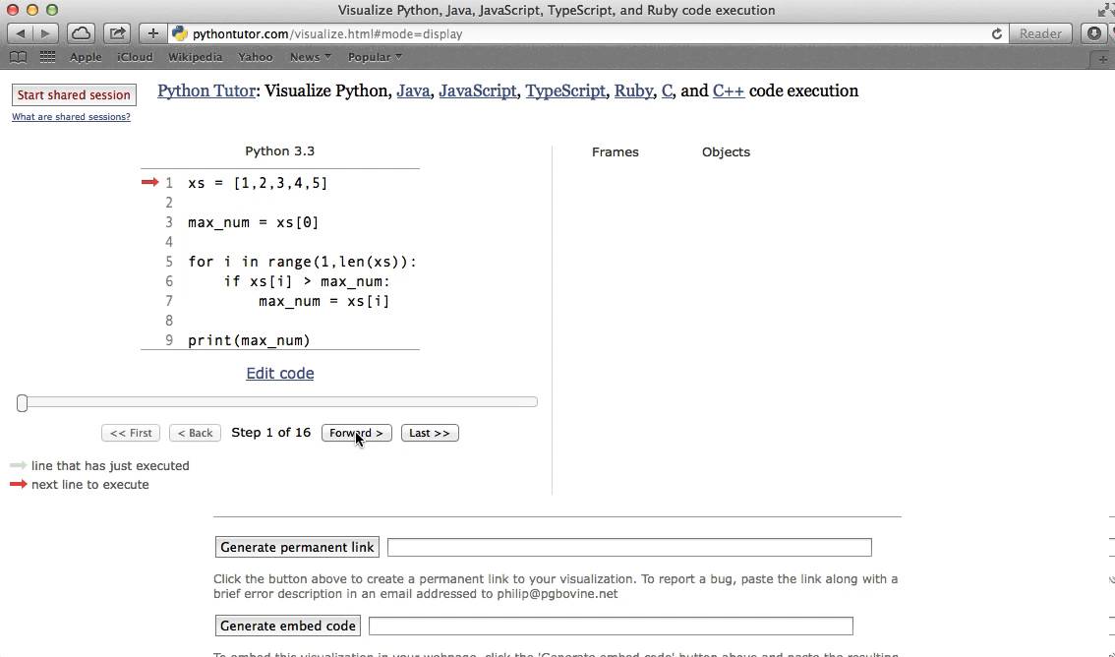Open the News bookmarks dropdown

coord(310,57)
